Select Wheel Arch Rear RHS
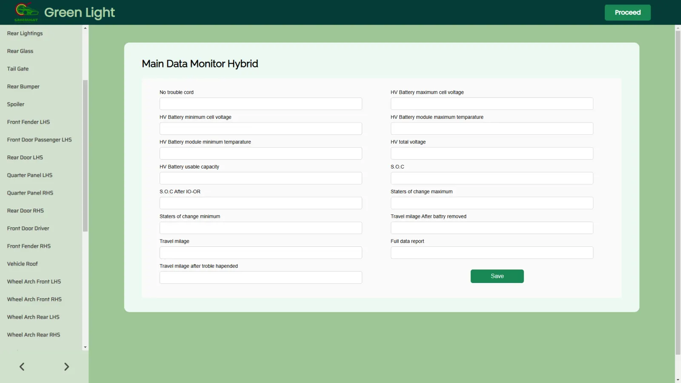Viewport: 681px width, 383px height. pos(34,335)
